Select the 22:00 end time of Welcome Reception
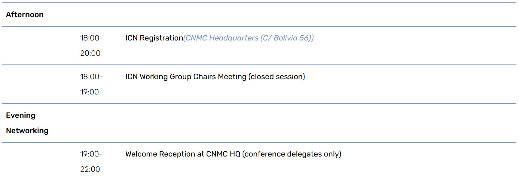 [90, 169]
